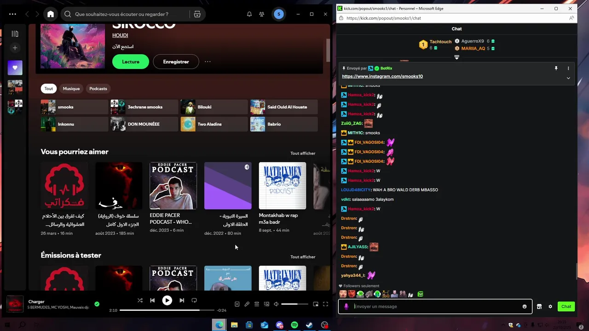The width and height of the screenshot is (589, 331).
Task: Skip to previous track
Action: [152, 300]
